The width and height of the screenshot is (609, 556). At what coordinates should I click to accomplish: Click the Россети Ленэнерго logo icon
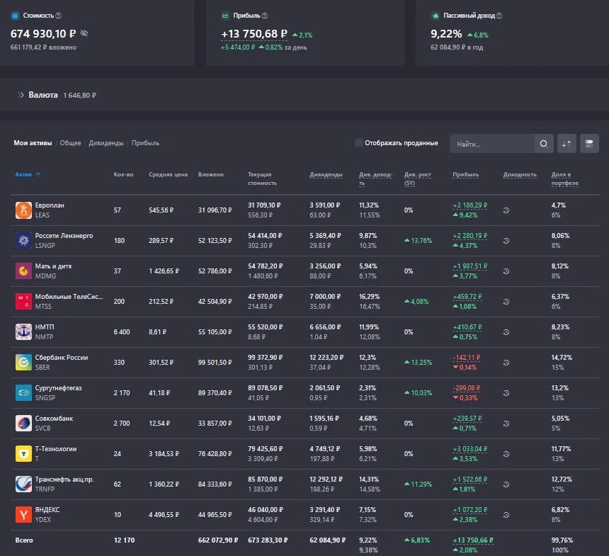pos(23,241)
